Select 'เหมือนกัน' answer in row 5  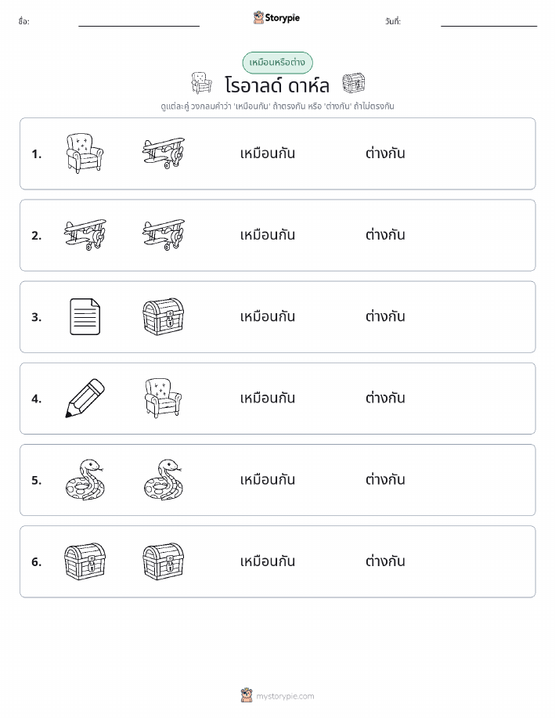coord(268,480)
